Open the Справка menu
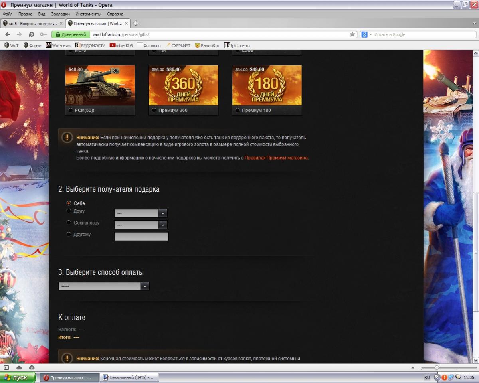 [115, 14]
